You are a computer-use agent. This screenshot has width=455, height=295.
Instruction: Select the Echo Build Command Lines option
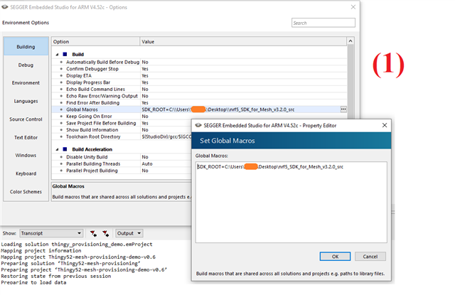[x=95, y=89]
